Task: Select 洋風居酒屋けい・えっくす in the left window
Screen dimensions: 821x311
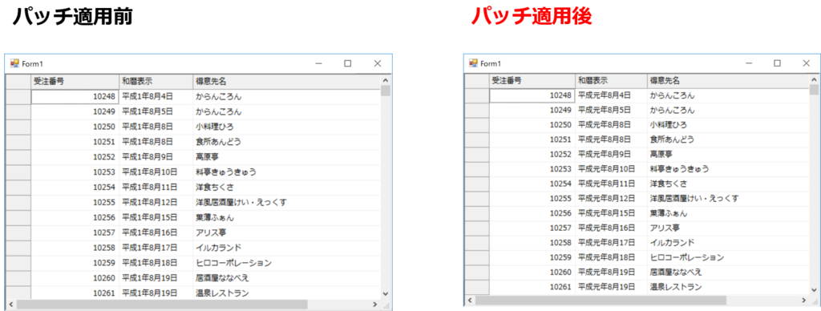Action: click(286, 202)
